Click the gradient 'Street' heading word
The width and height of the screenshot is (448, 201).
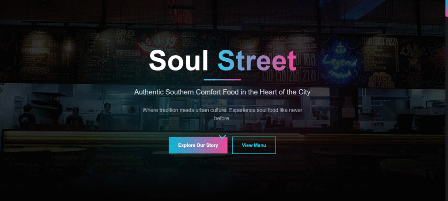[257, 60]
